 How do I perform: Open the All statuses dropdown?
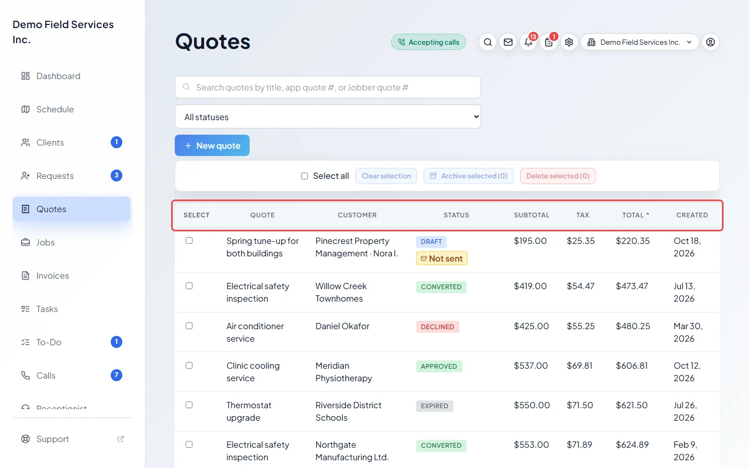pyautogui.click(x=328, y=116)
